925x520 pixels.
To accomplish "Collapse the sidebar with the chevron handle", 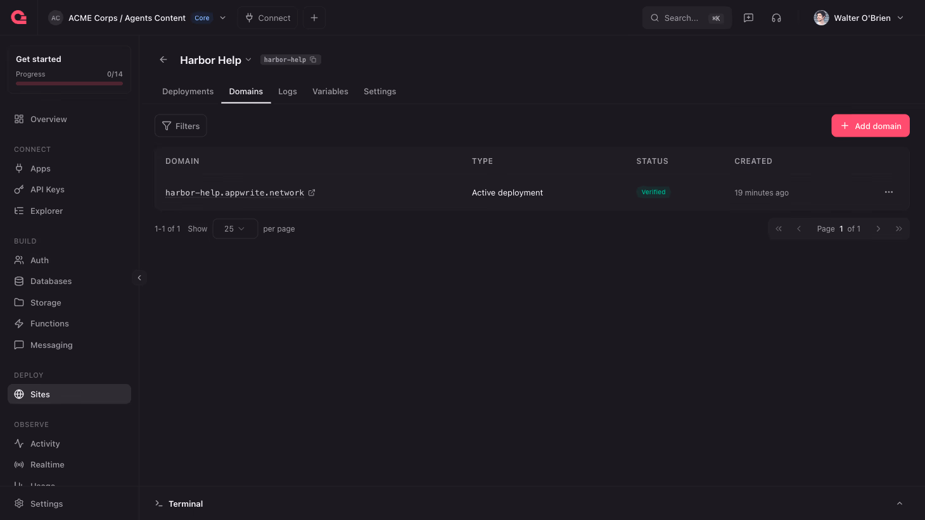I will coord(139,278).
